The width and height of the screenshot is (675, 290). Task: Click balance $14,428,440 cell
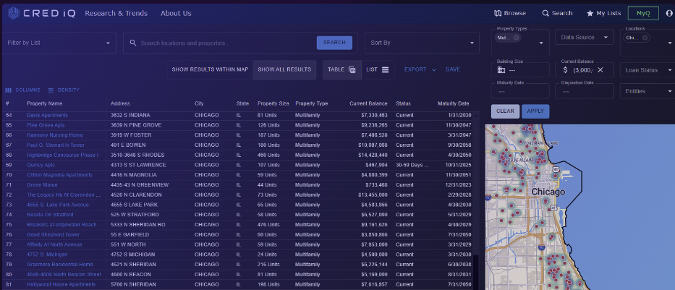click(373, 155)
